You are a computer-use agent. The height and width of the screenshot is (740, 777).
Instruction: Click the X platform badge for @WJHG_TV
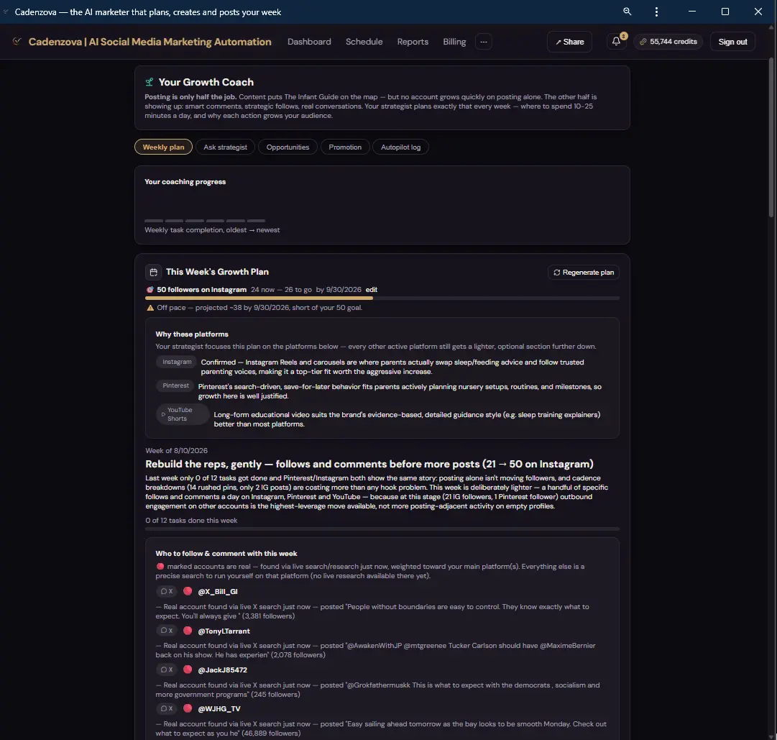click(167, 709)
